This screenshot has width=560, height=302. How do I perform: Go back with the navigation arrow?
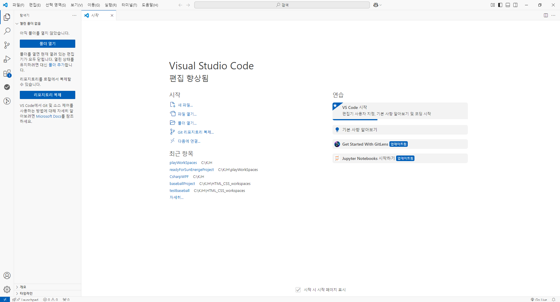180,5
